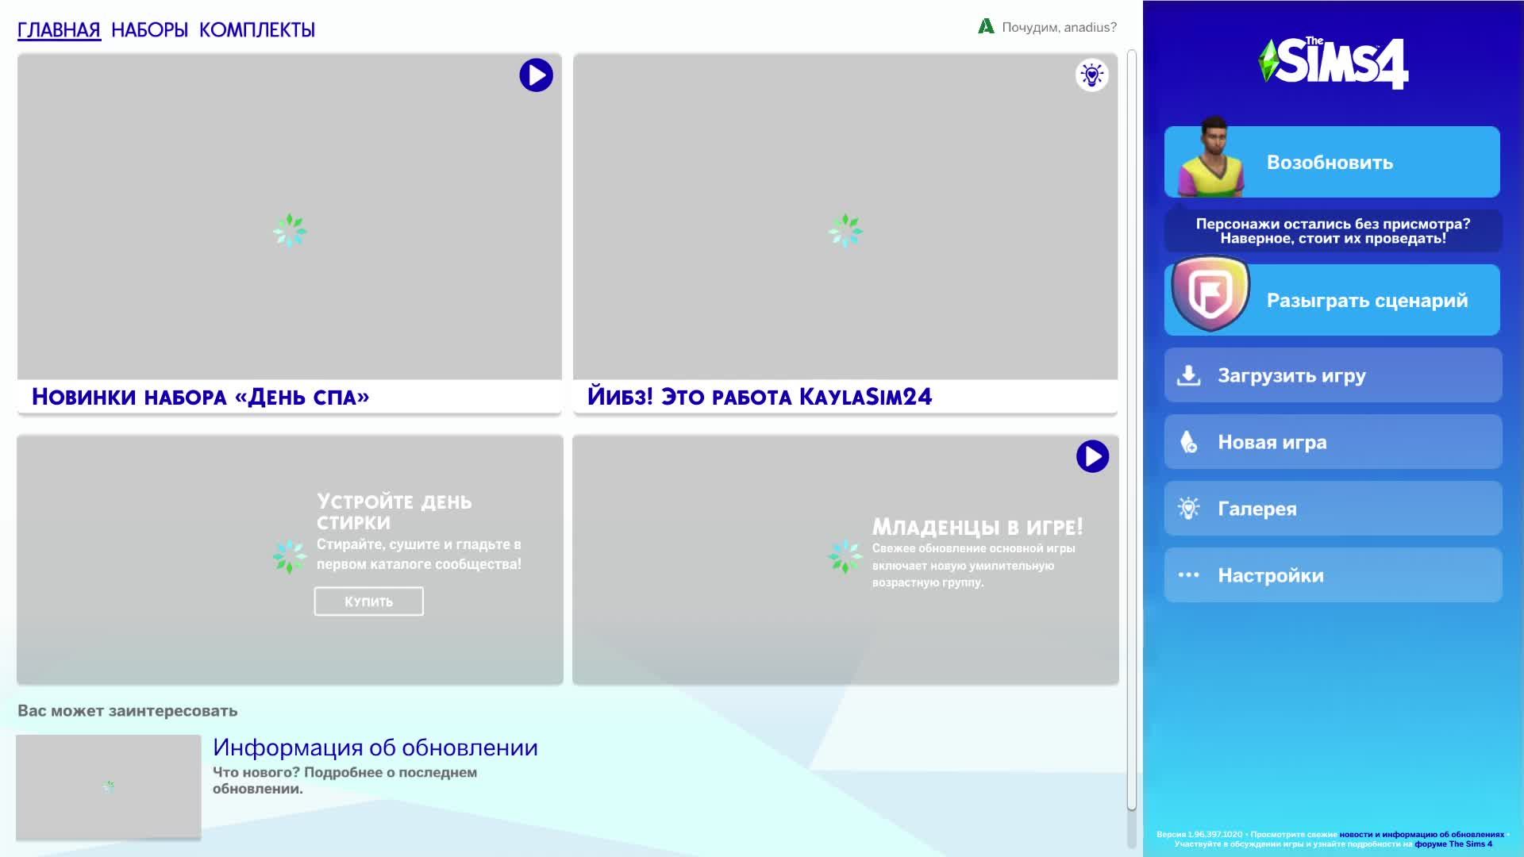Click the update info thumbnail
The height and width of the screenshot is (857, 1524).
click(108, 786)
